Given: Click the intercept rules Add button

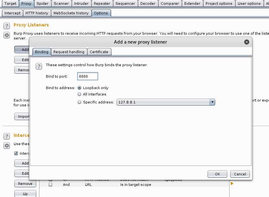Looking at the screenshot, I should coord(22,163).
